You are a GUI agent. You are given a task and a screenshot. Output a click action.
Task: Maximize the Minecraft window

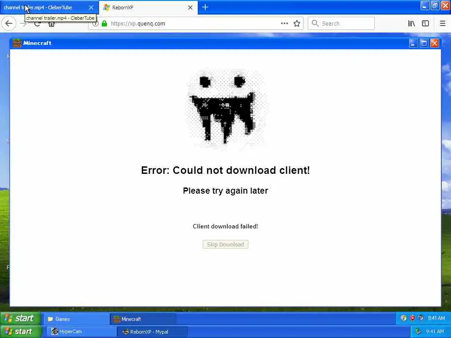(x=424, y=43)
